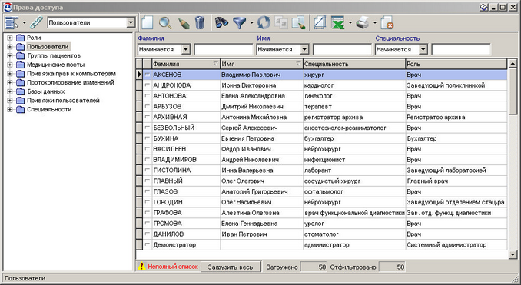
Task: Tick the checkbox in ГЛАВНЫЙ row
Action: tap(148, 181)
